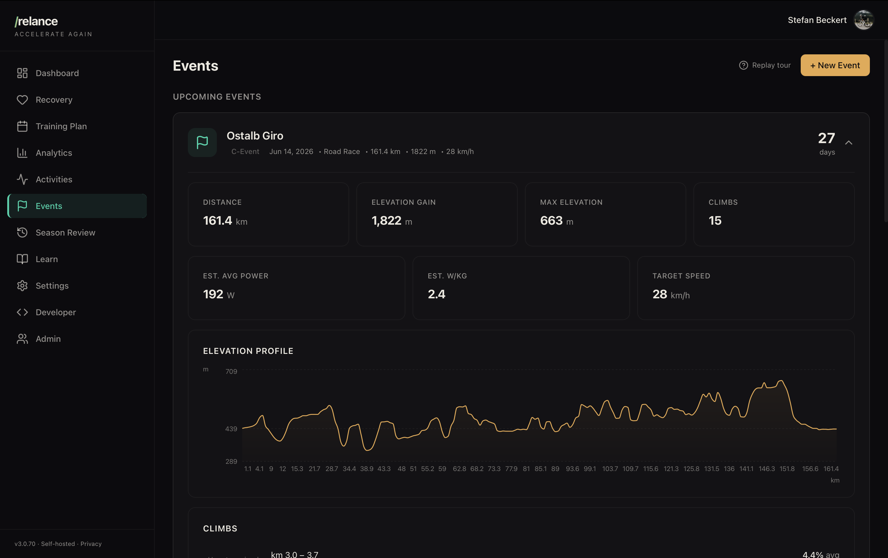Click the Settings gear icon

point(22,285)
